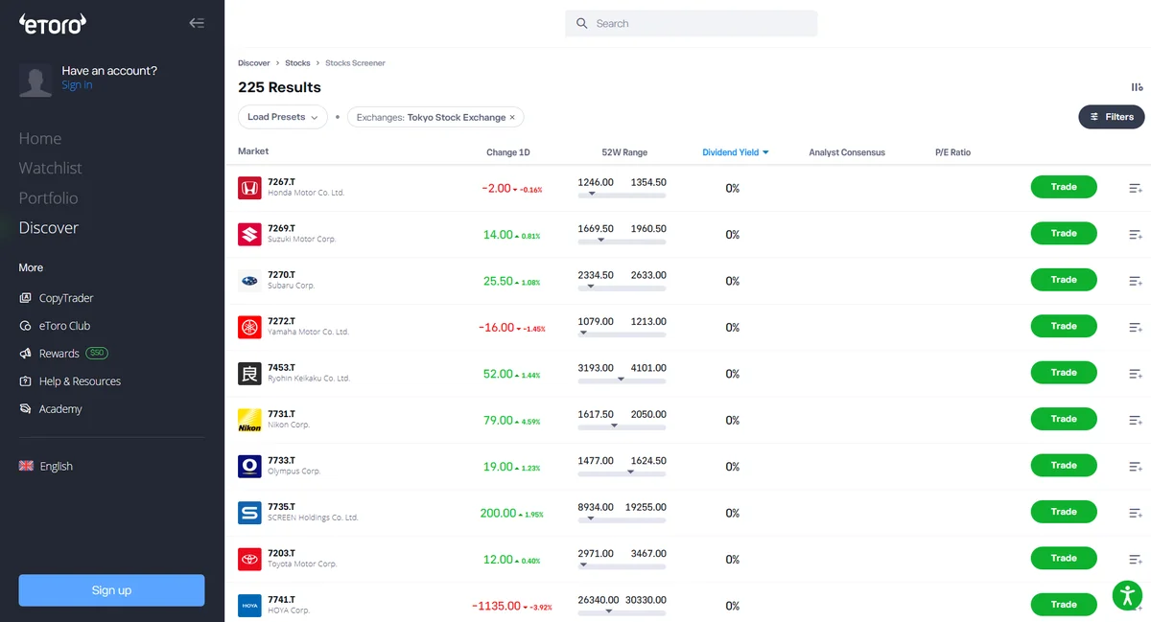Open Watchlist in sidebar
This screenshot has width=1151, height=622.
coord(51,168)
